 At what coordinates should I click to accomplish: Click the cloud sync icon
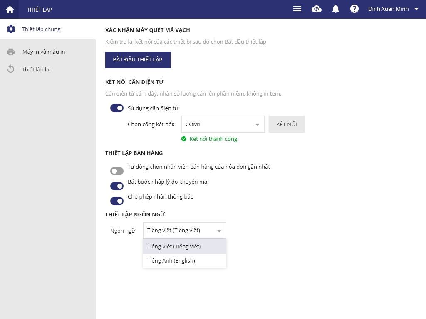(317, 9)
